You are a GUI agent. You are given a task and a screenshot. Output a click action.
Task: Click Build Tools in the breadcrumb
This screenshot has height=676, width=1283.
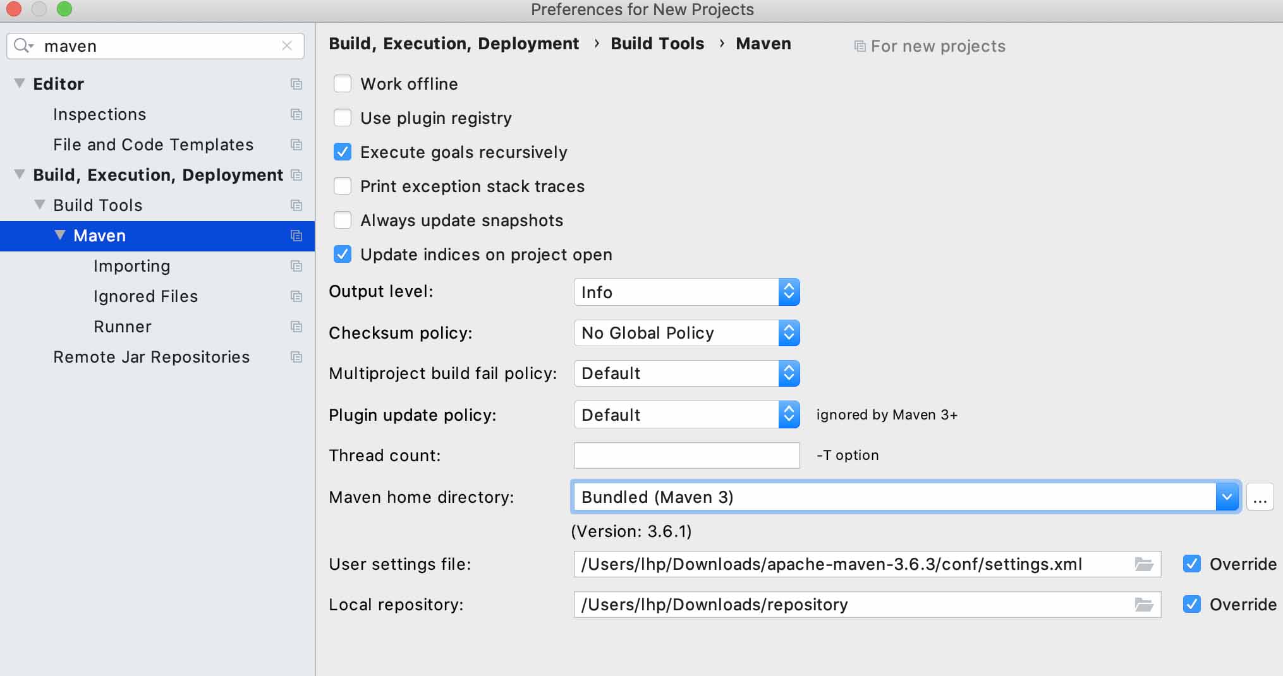pos(657,44)
